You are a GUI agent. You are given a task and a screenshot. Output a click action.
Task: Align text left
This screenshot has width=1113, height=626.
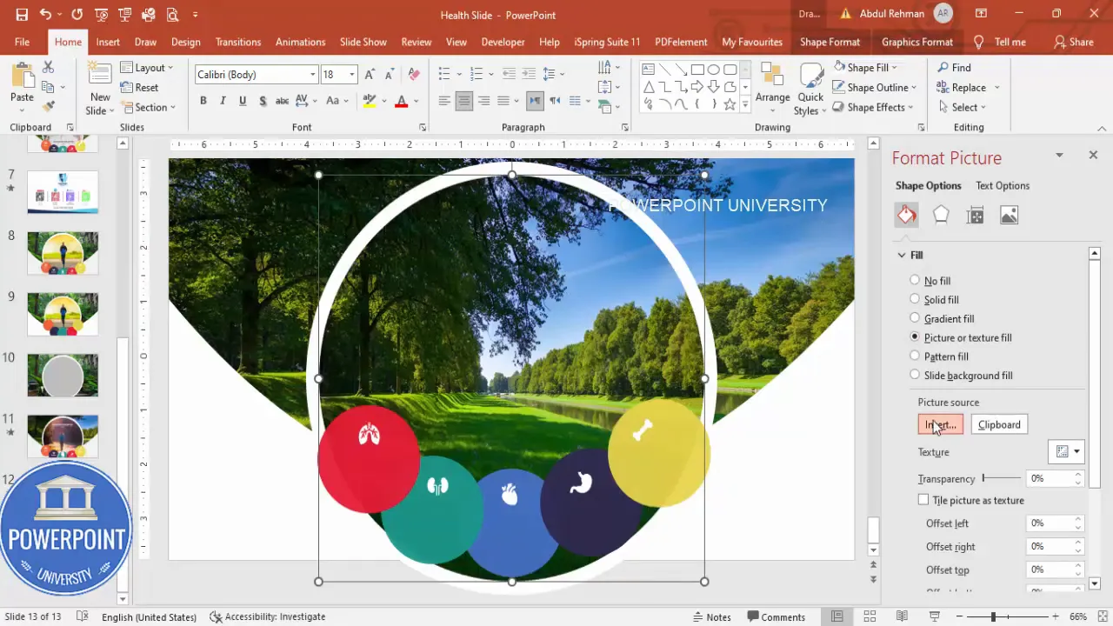pos(444,101)
